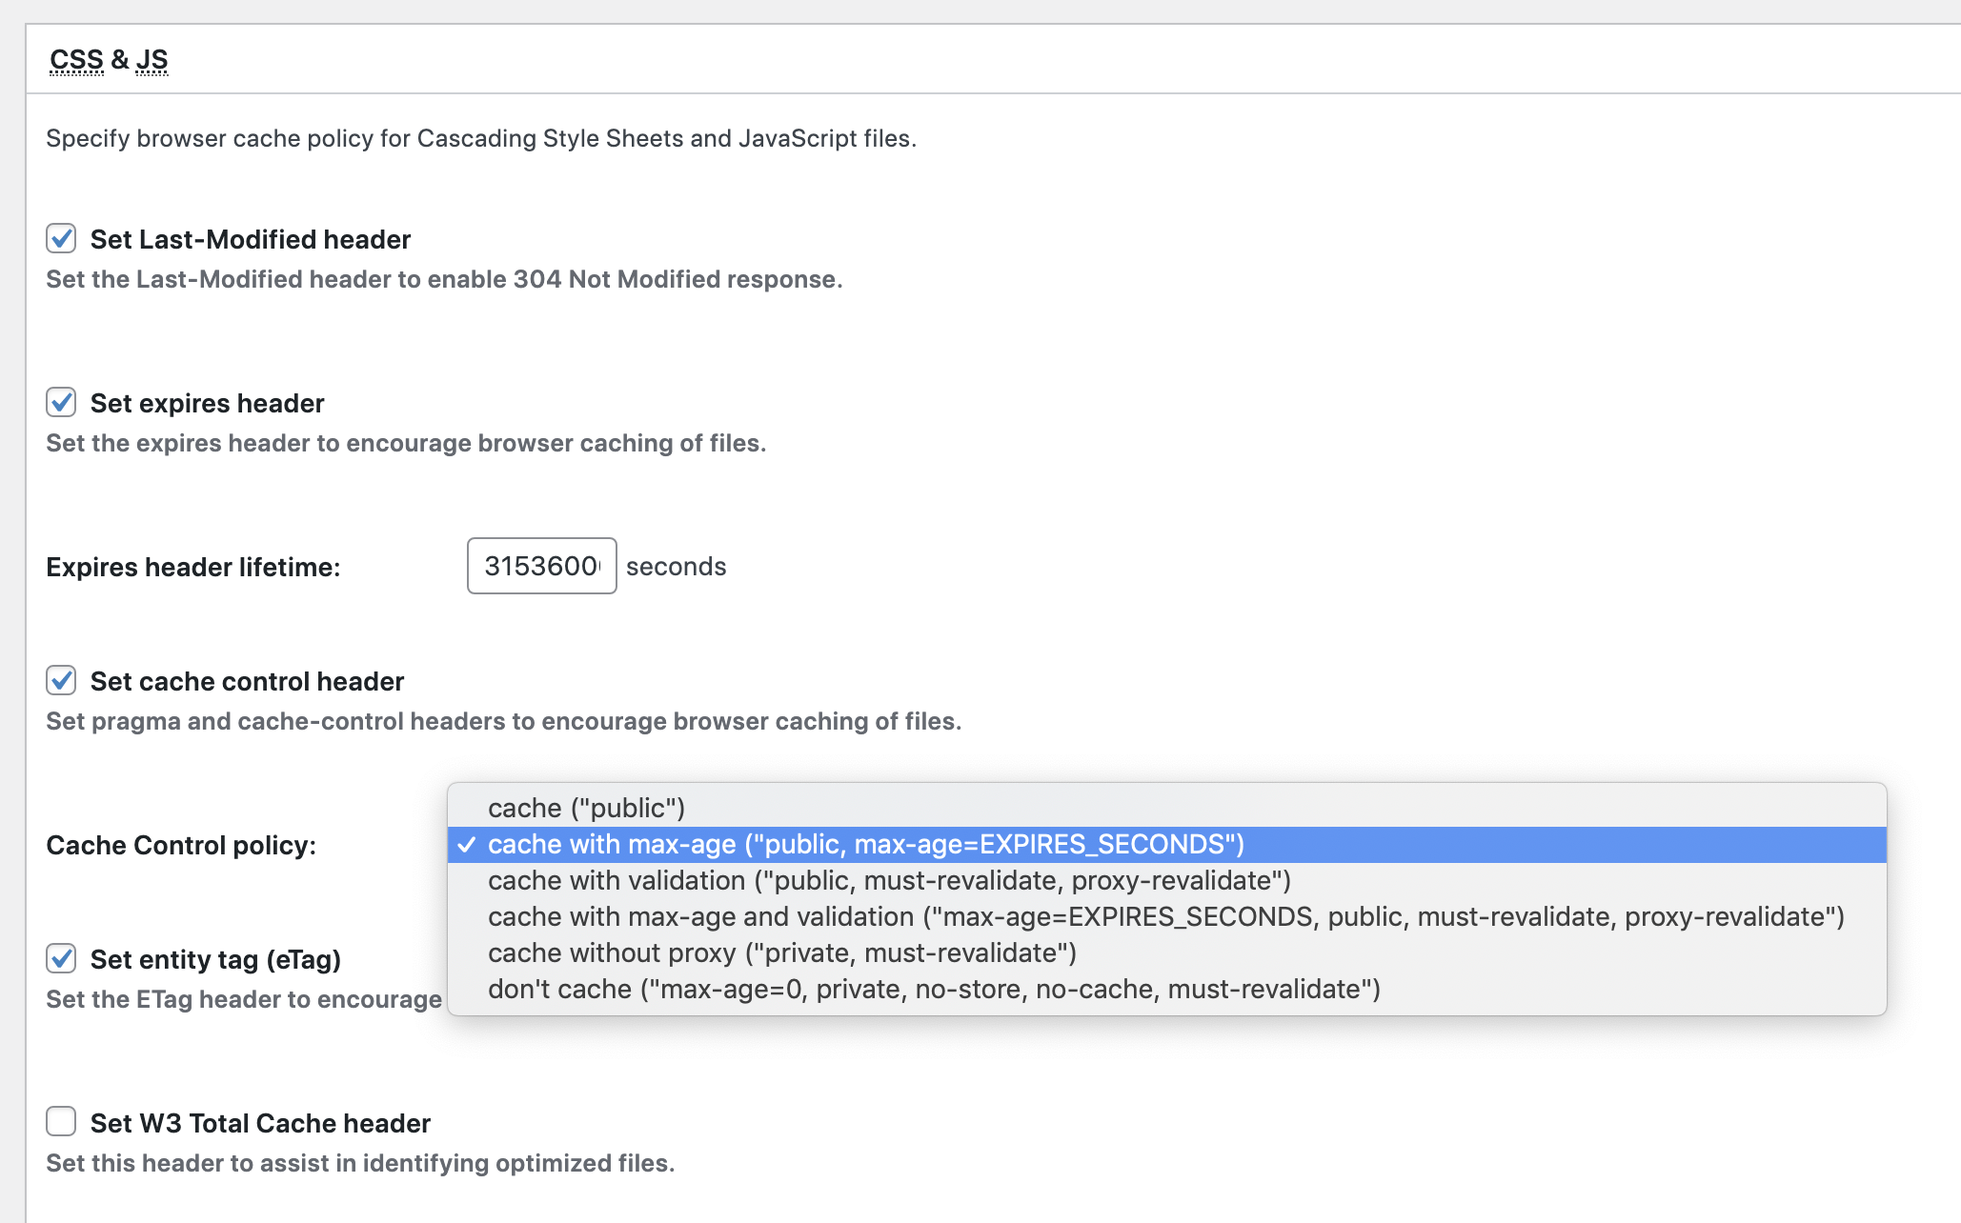Click the checkmark beside selected max-age option

click(466, 845)
